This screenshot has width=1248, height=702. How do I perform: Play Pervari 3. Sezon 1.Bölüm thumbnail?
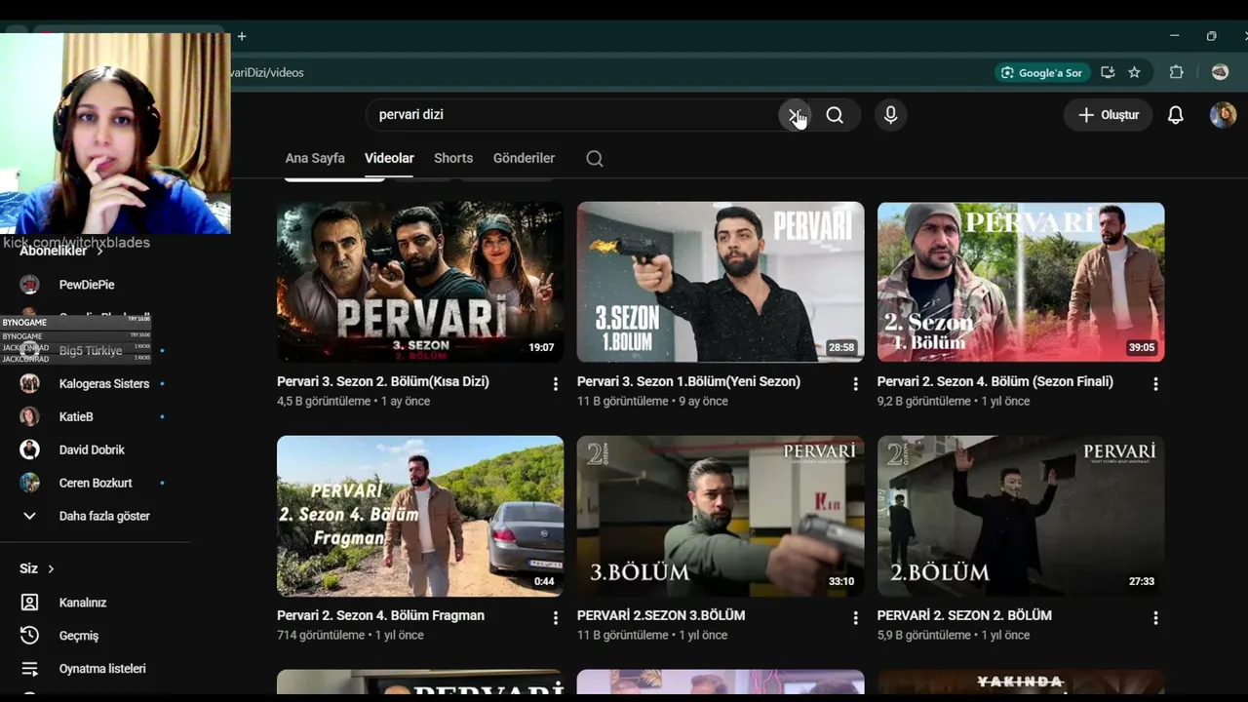(721, 282)
